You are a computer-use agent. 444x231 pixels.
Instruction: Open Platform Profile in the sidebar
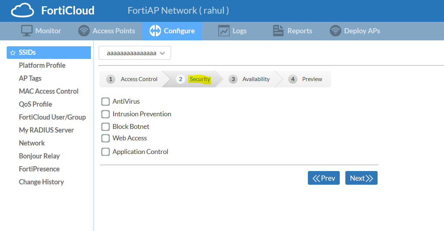[42, 66]
